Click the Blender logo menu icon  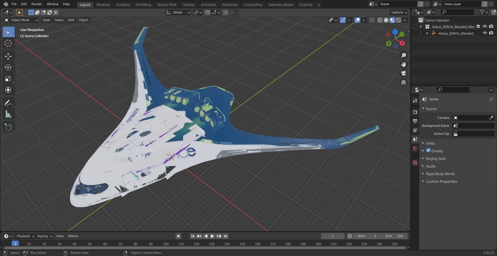point(6,4)
